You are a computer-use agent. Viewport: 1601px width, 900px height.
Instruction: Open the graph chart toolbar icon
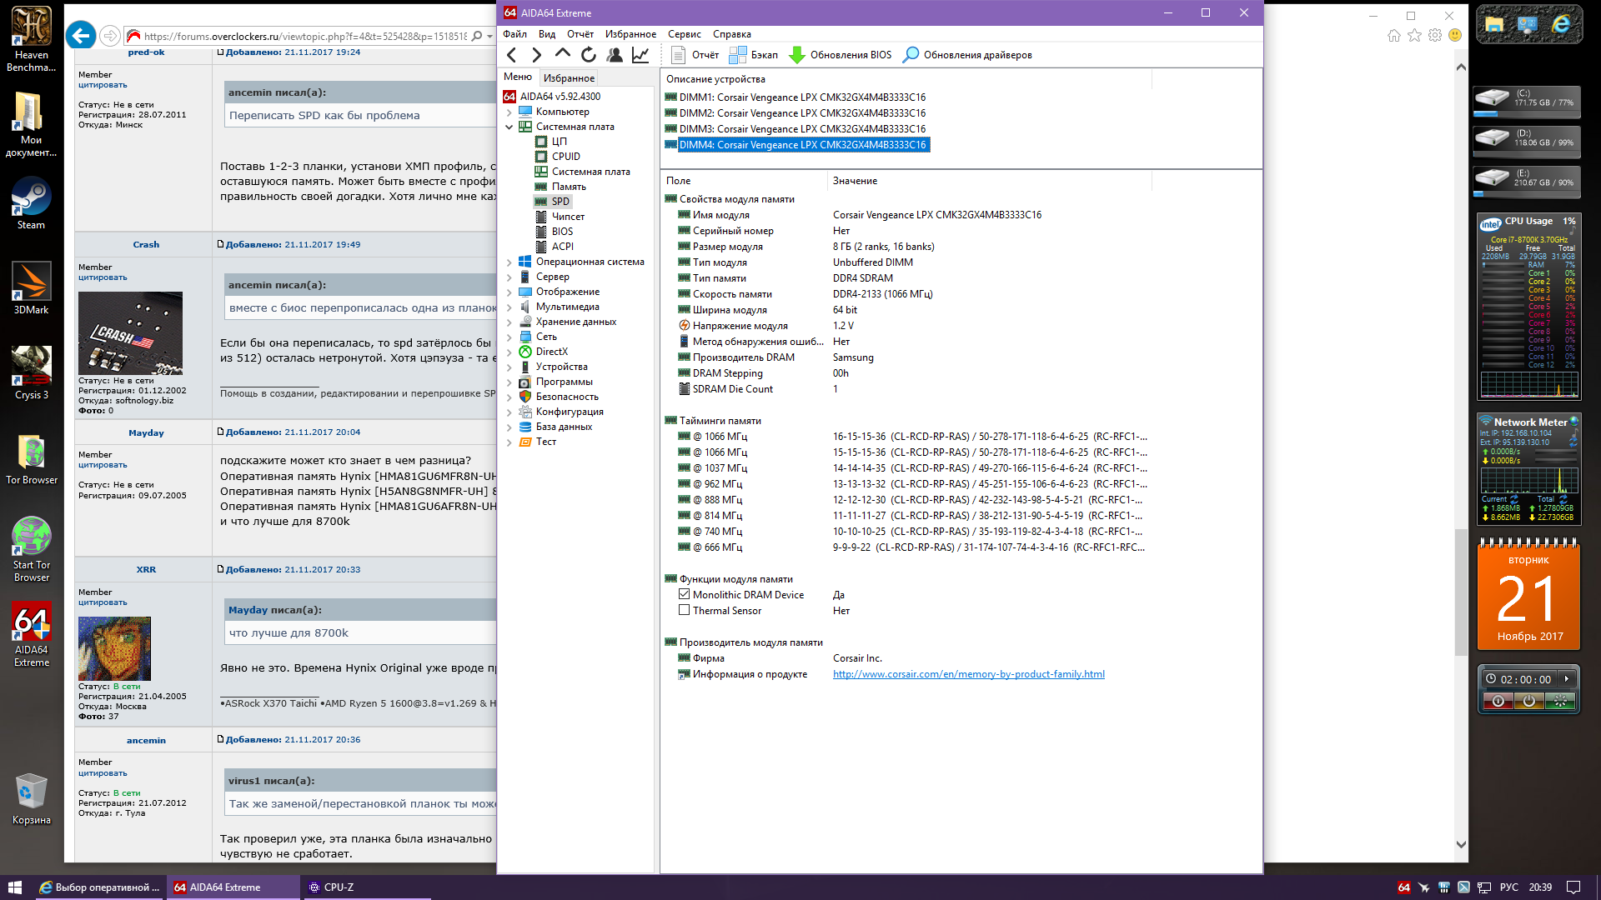[640, 55]
